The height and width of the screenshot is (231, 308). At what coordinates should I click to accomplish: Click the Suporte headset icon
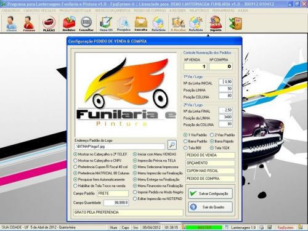pos(216,24)
